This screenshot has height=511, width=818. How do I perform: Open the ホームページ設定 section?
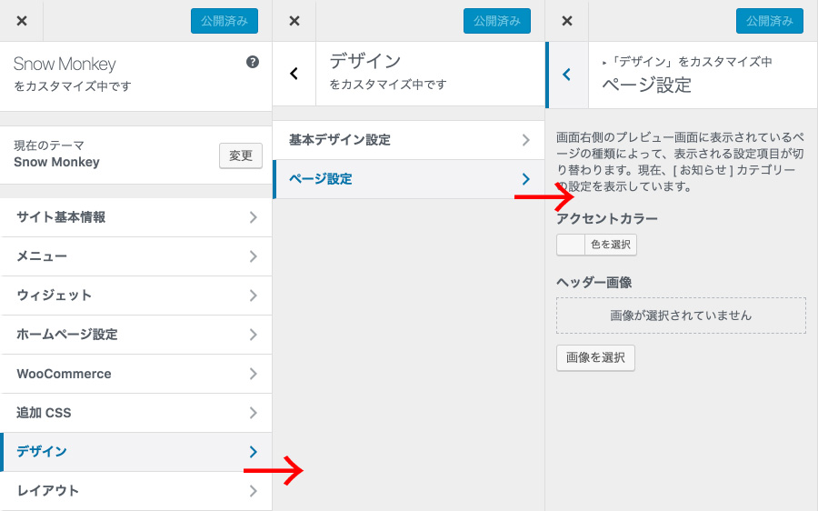click(136, 335)
